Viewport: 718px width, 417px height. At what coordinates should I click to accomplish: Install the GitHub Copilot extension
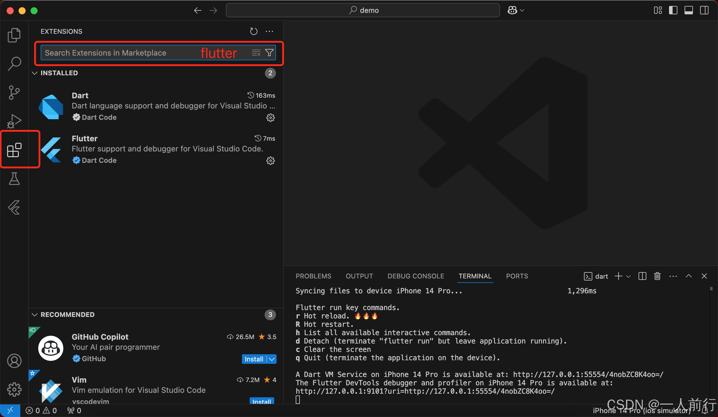(x=254, y=359)
